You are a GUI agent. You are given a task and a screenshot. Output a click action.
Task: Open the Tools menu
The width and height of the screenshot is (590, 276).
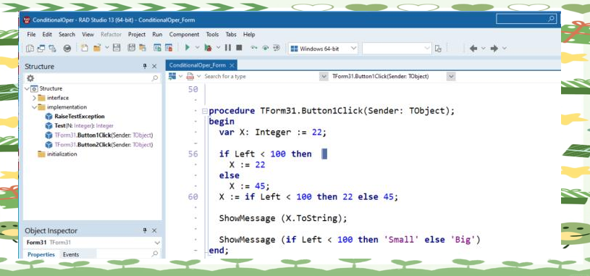pos(212,34)
